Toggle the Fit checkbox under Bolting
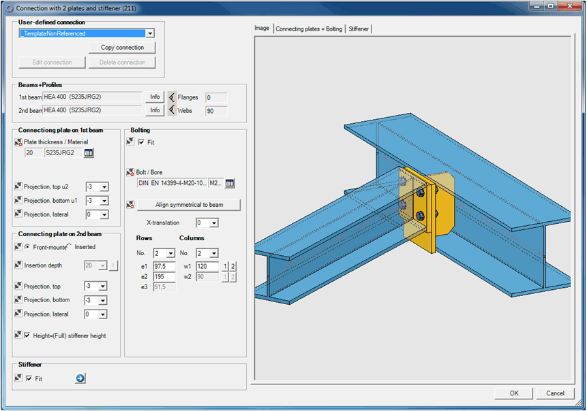 141,142
